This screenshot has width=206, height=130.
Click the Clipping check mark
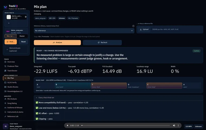click(x=37, y=119)
